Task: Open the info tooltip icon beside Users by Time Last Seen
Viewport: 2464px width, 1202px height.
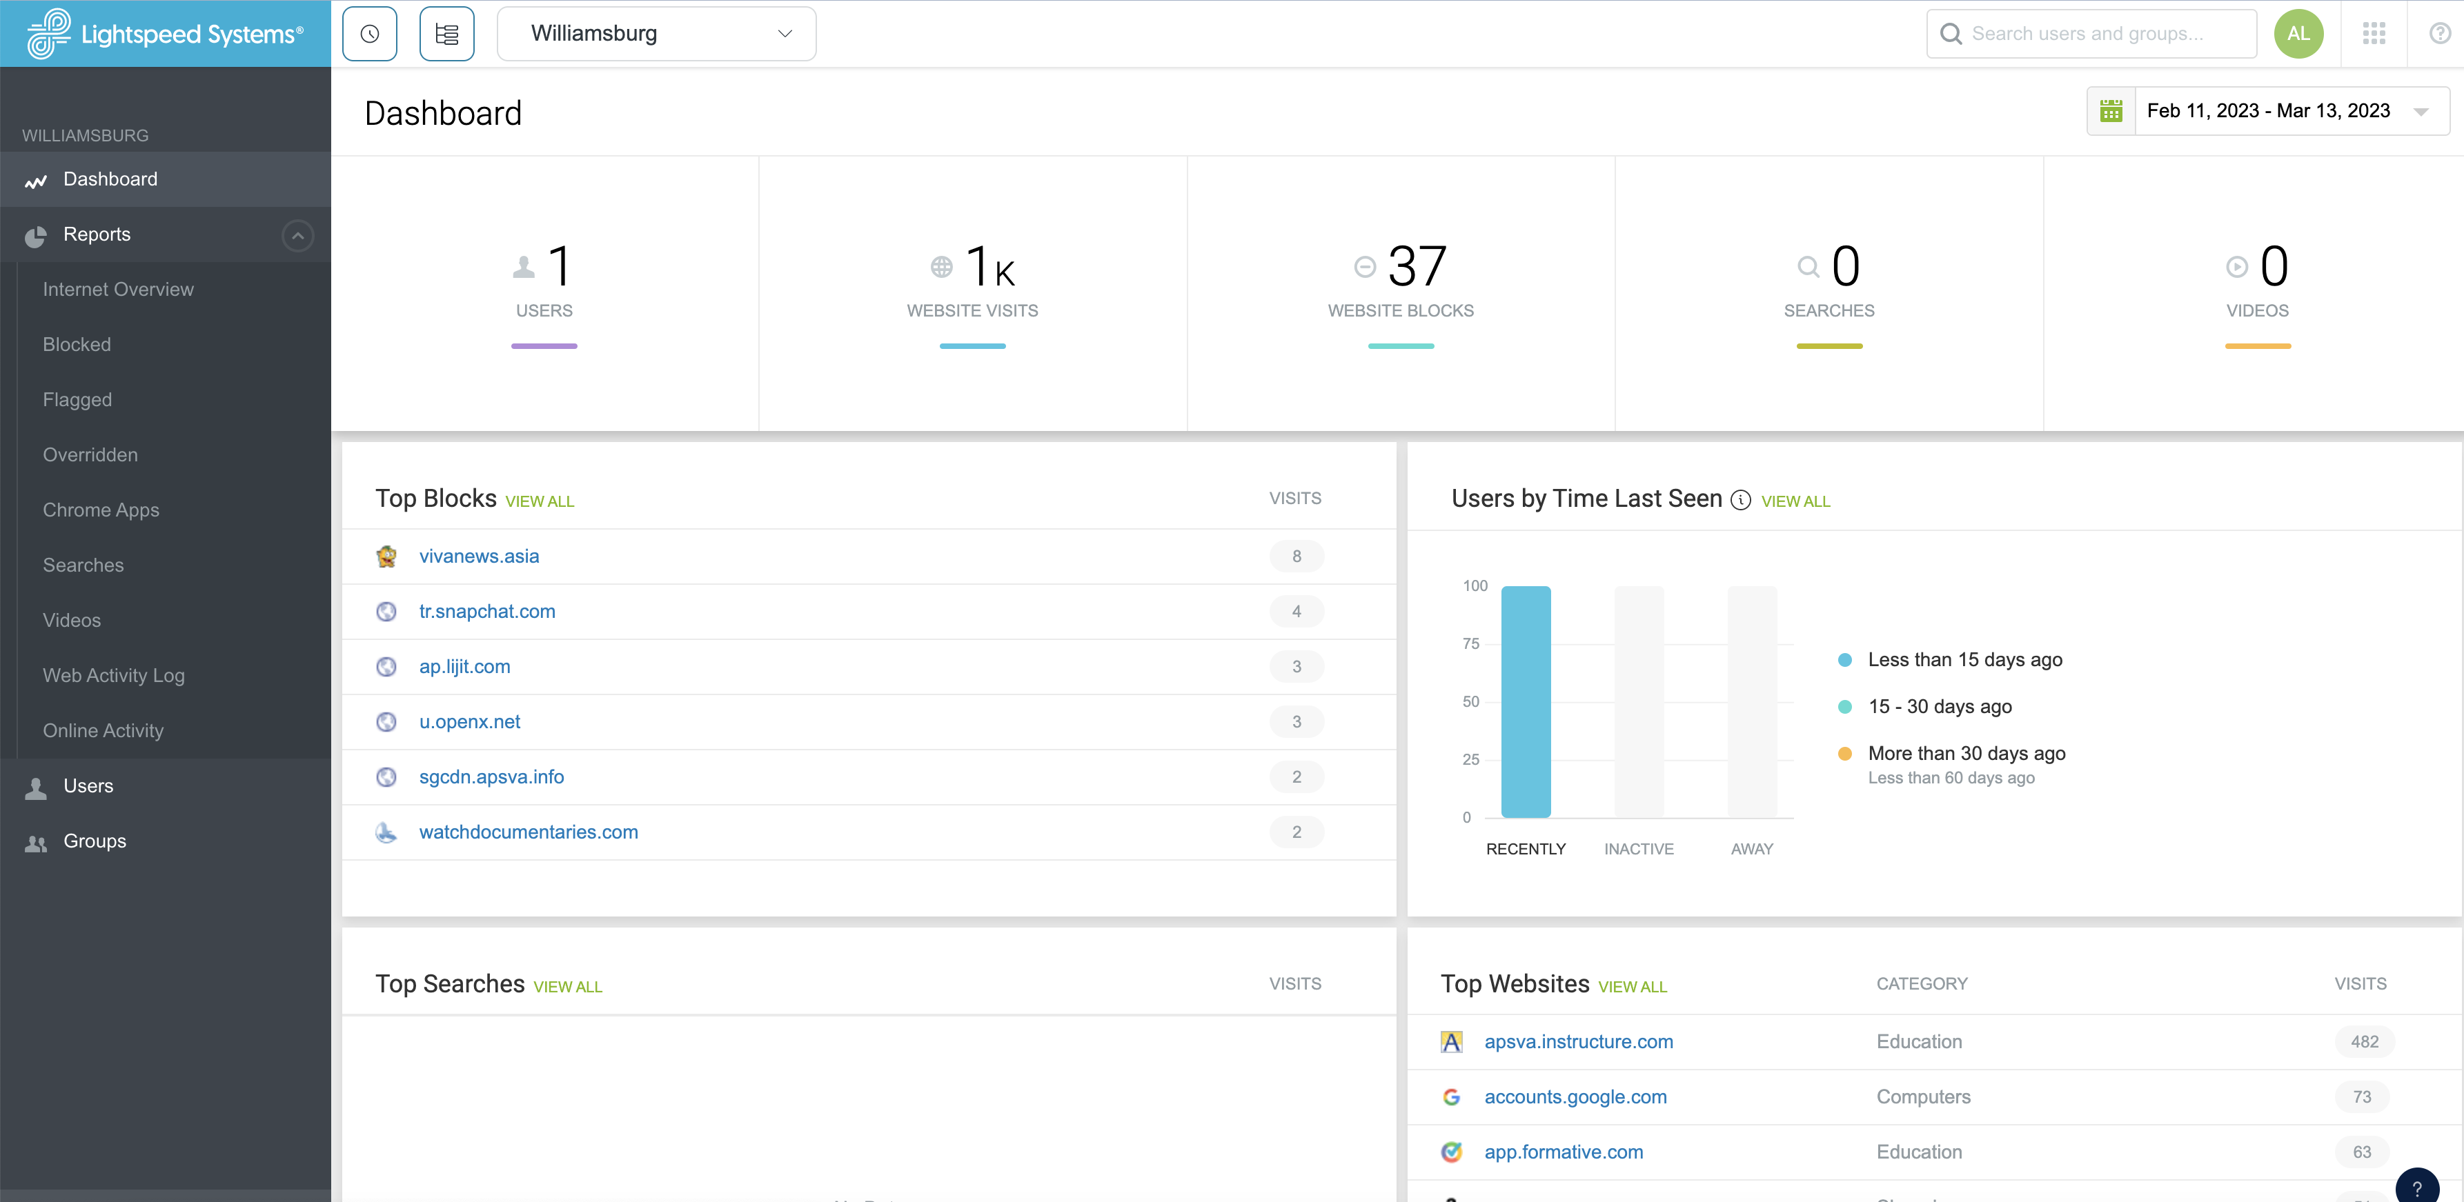Action: 1741,500
